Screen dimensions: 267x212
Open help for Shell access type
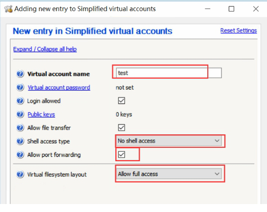click(x=20, y=141)
